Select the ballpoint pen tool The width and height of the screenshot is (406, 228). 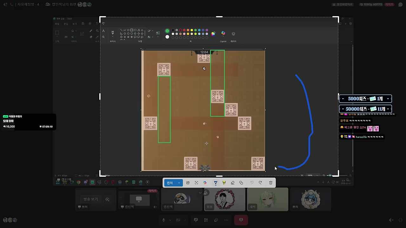(x=215, y=183)
